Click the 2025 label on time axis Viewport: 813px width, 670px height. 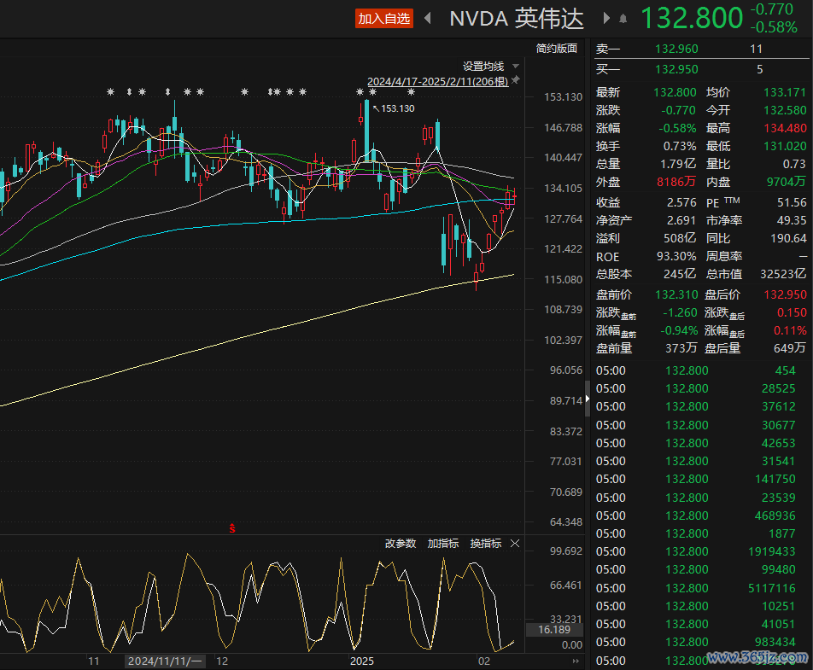(361, 661)
